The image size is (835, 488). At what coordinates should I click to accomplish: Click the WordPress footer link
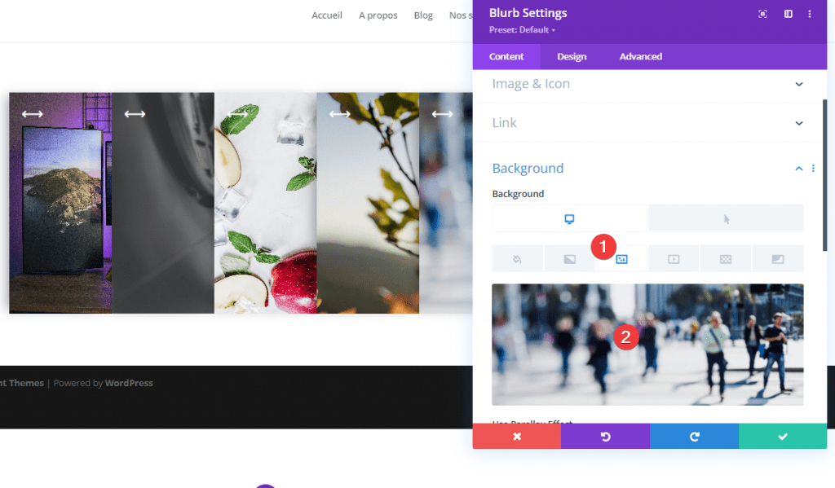(129, 383)
